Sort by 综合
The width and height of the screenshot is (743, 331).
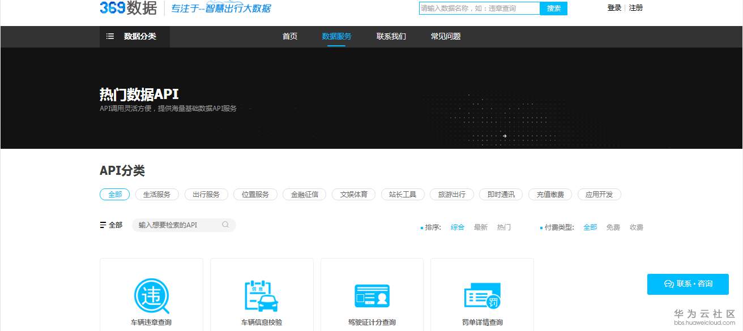[x=458, y=227]
